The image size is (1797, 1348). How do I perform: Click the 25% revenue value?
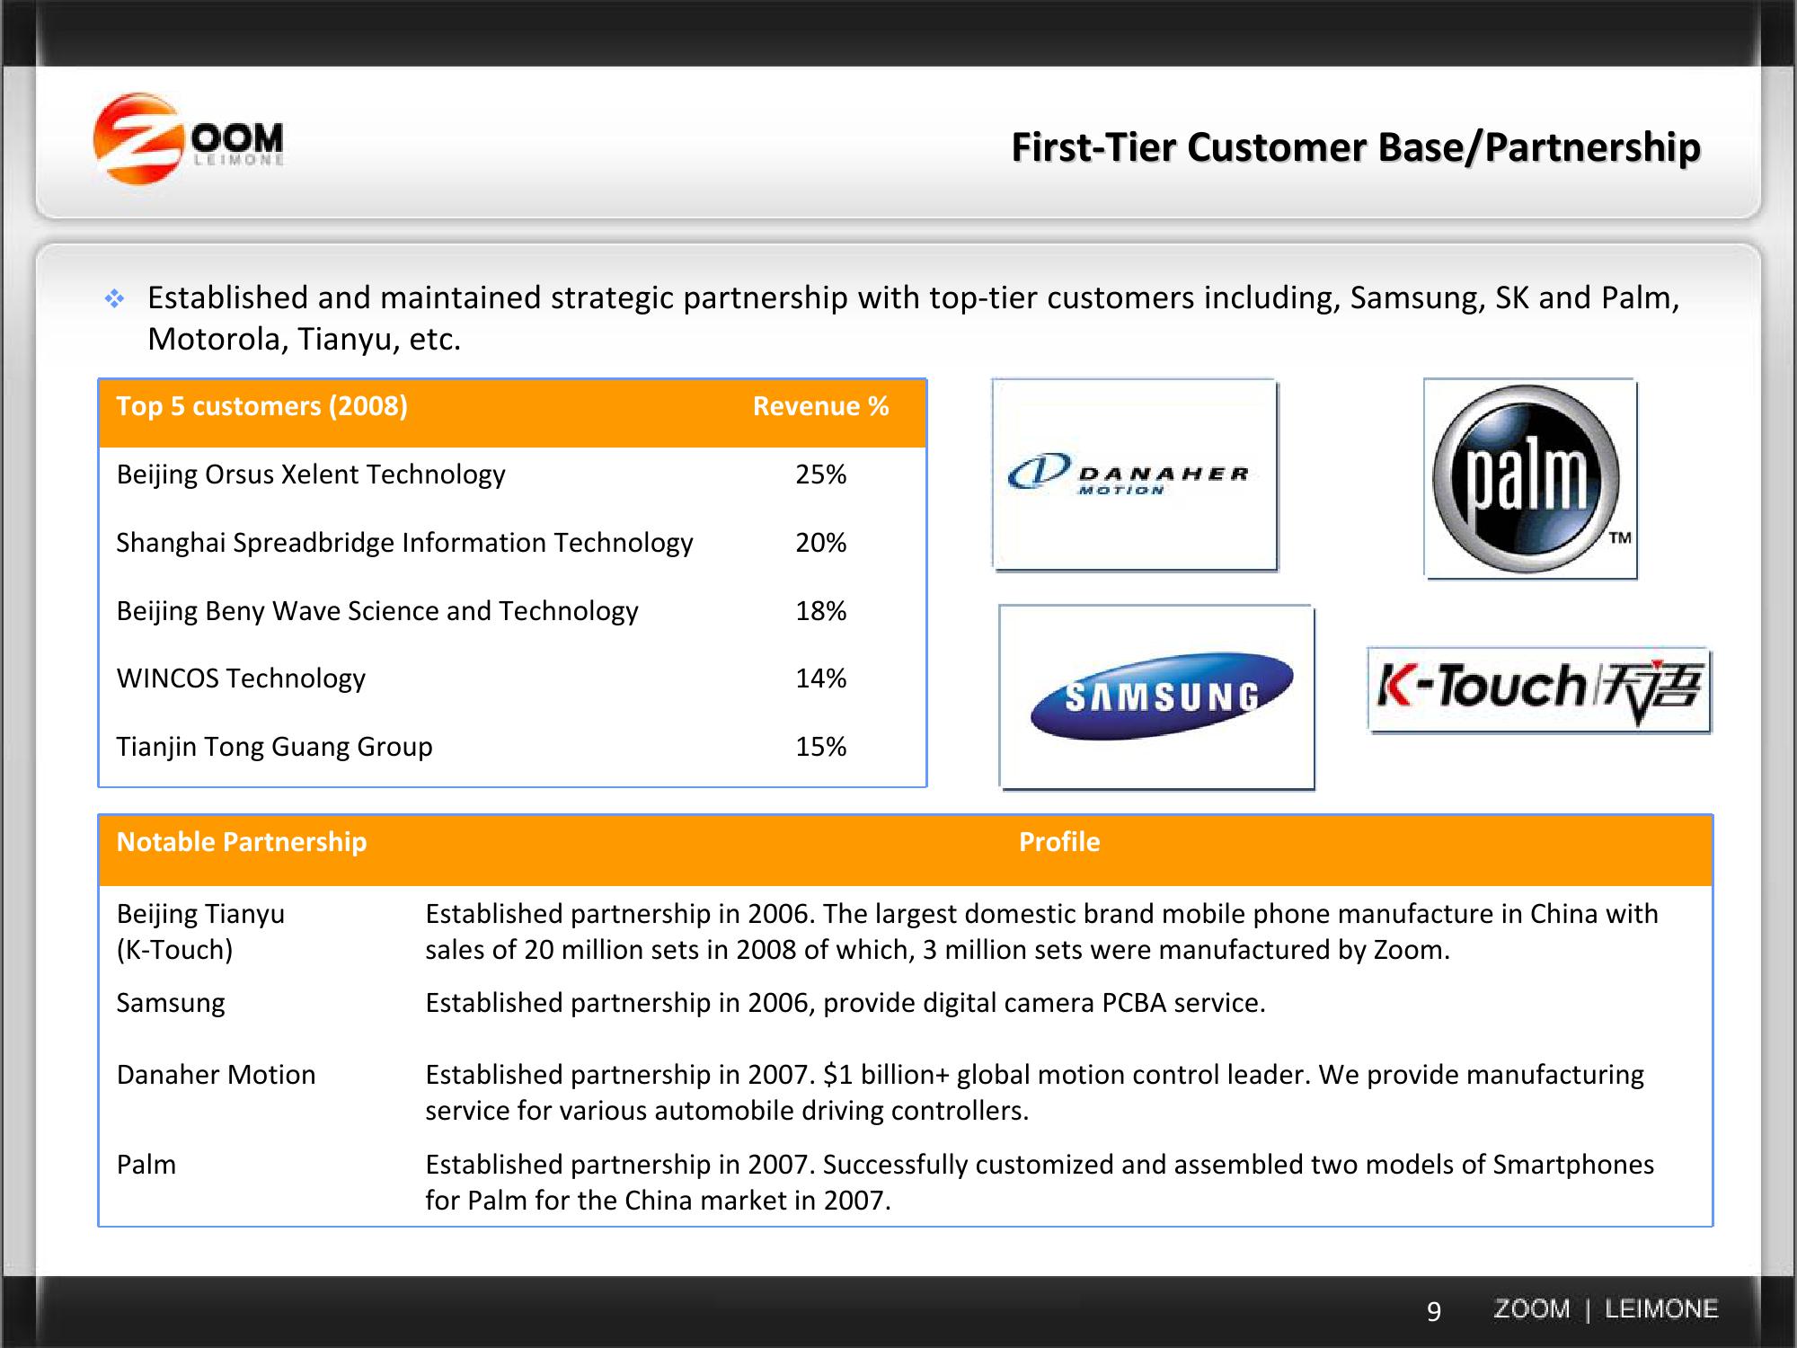[x=820, y=474]
